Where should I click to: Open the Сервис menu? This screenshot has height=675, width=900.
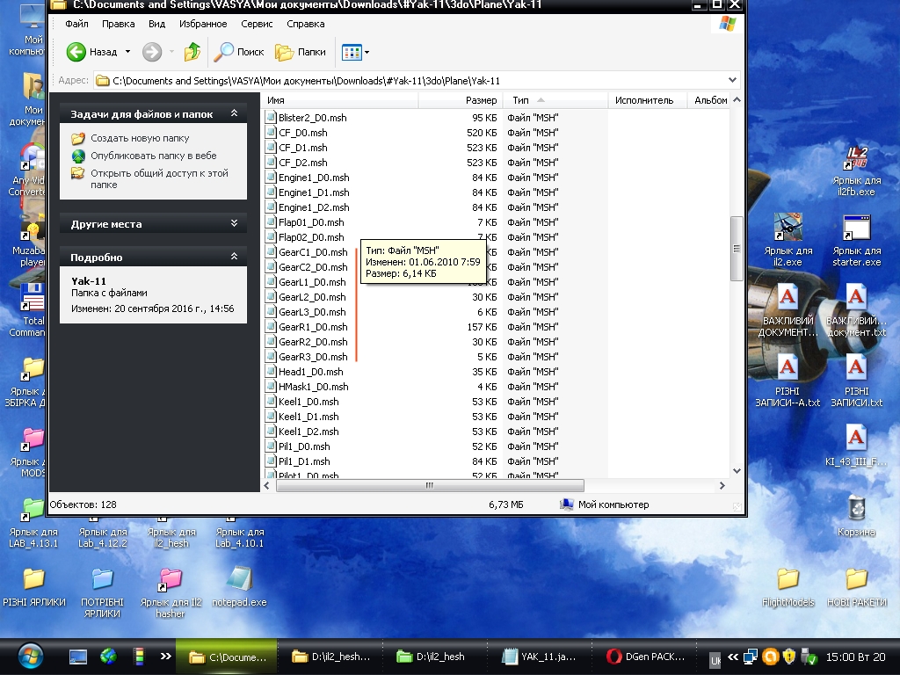(x=257, y=24)
